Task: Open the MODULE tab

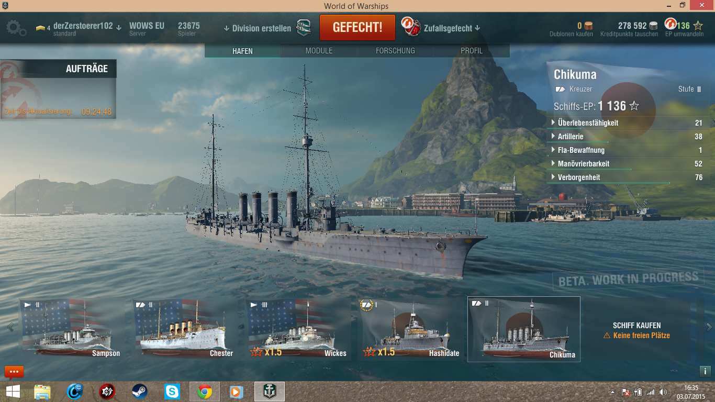Action: tap(319, 51)
